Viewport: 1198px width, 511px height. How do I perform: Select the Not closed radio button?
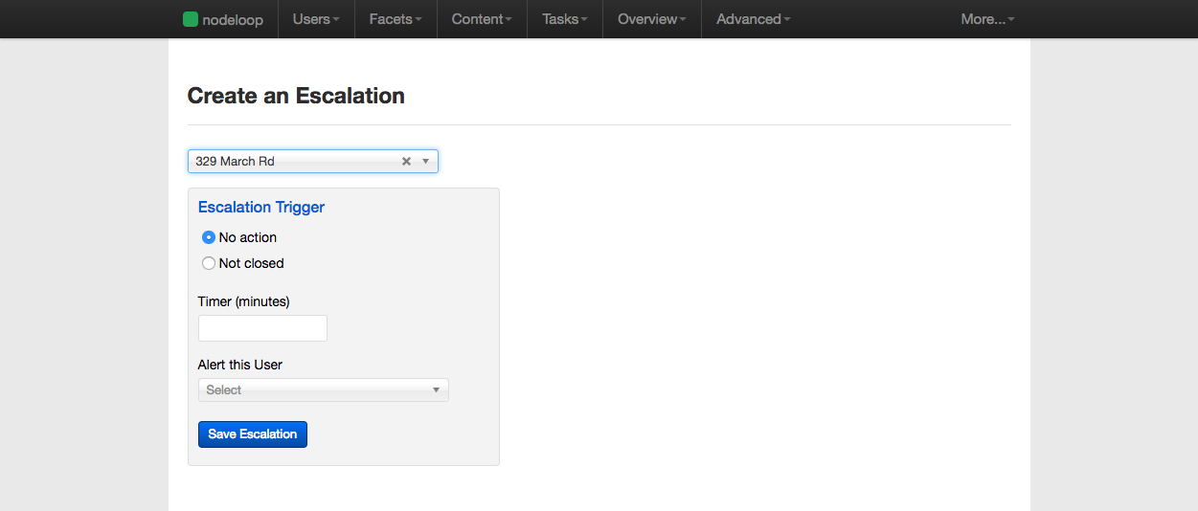pos(209,263)
